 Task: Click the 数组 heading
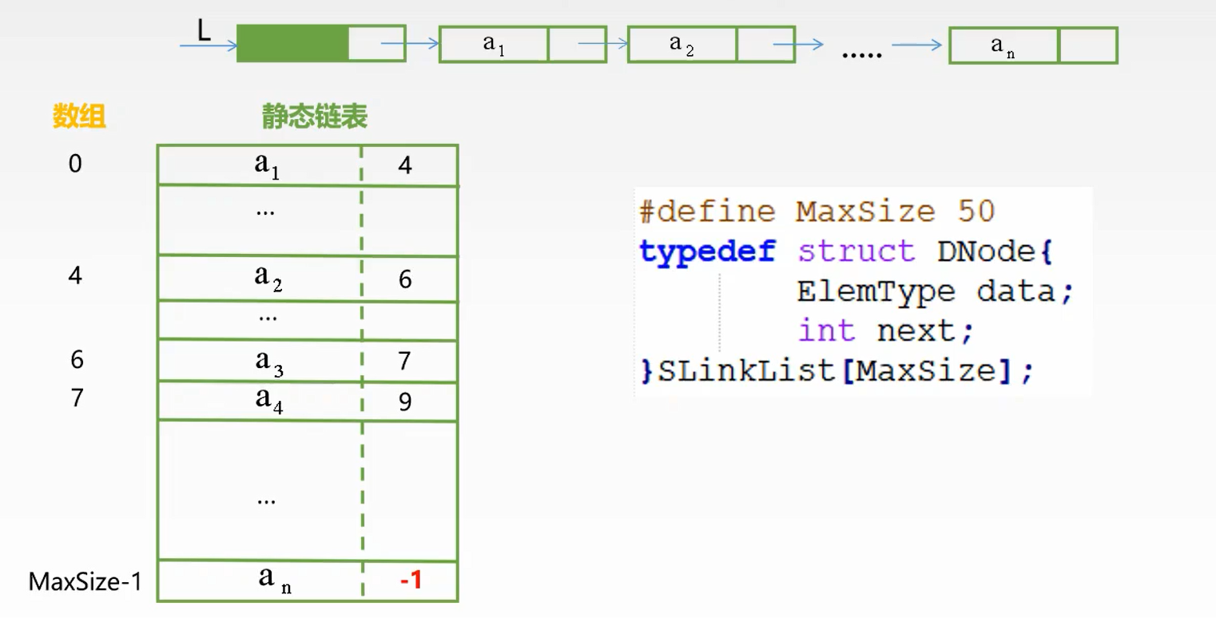(x=79, y=117)
